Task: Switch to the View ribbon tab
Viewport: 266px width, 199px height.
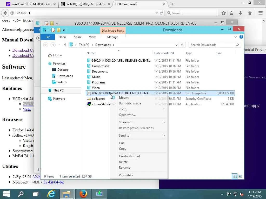Action: point(92,37)
